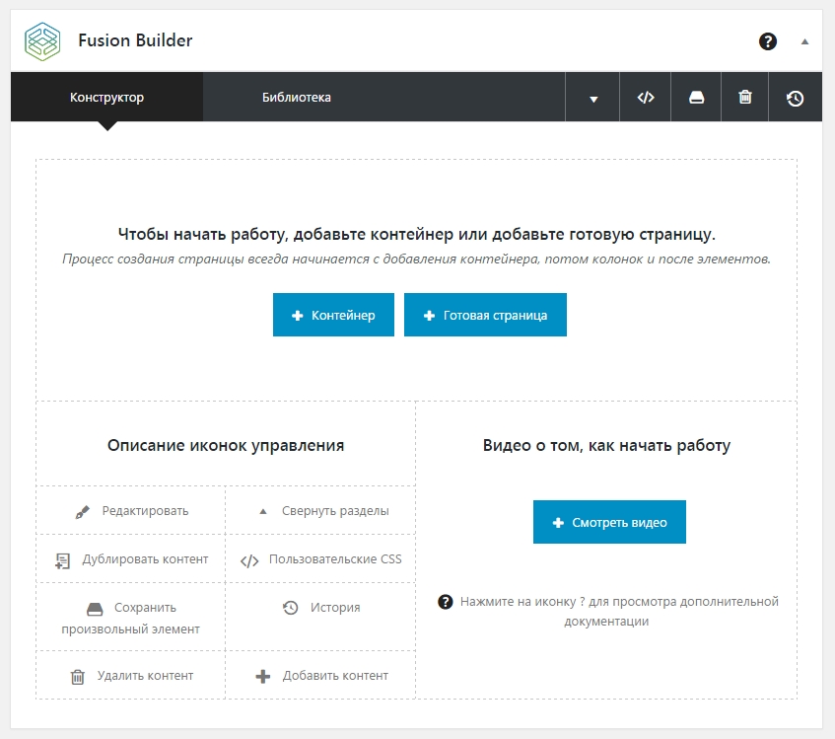Open the help question mark icon
The height and width of the screenshot is (739, 835).
coord(768,41)
